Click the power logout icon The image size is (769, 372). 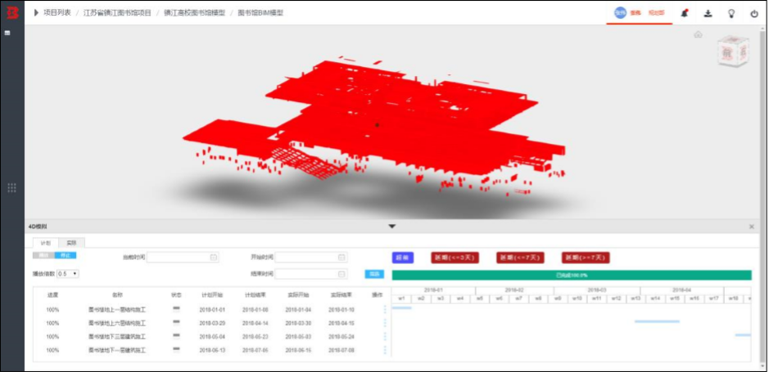pyautogui.click(x=754, y=14)
